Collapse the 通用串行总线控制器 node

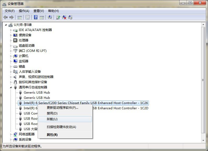(x=11, y=87)
